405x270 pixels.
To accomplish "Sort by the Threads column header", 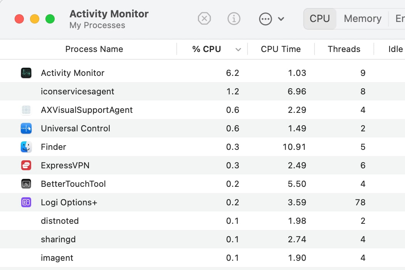I will 344,49.
